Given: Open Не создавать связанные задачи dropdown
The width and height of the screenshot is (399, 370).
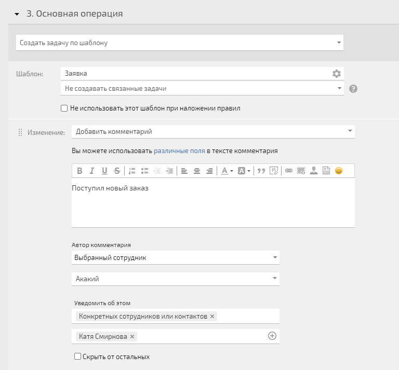Looking at the screenshot, I should tap(202, 88).
